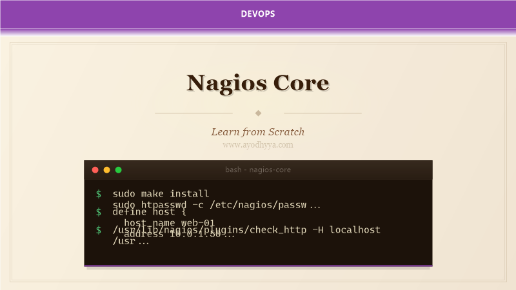Click the red close dot in terminal
The height and width of the screenshot is (290, 516).
pyautogui.click(x=95, y=169)
